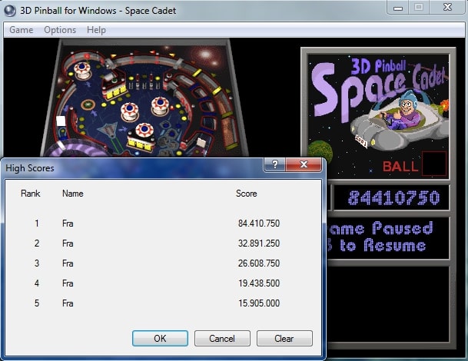
Task: Click the 84410750 score display
Action: 393,198
